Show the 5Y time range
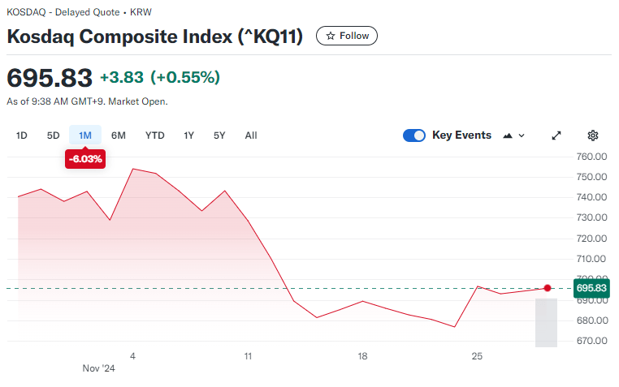Screen dimensions: 619x387 pyautogui.click(x=219, y=135)
